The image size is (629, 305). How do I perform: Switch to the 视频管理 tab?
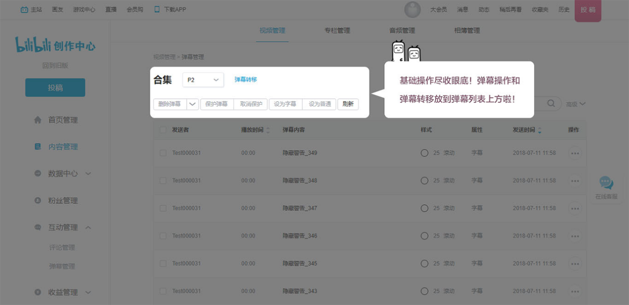click(x=272, y=31)
